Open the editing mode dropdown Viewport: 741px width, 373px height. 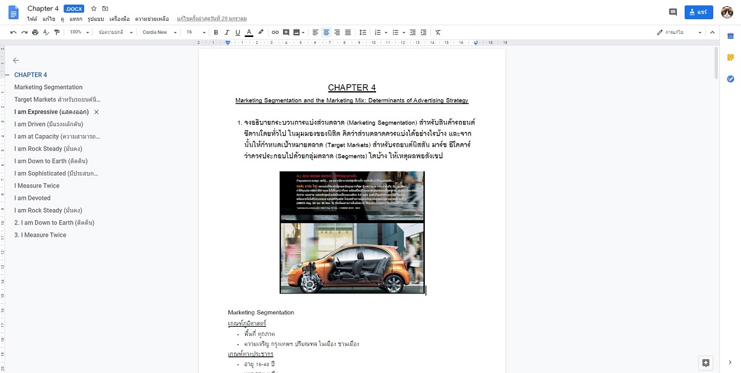pos(679,32)
